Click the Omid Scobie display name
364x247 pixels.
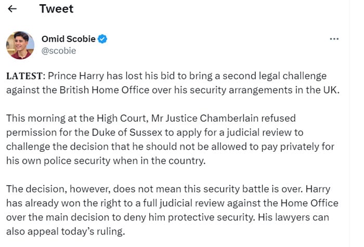click(68, 39)
